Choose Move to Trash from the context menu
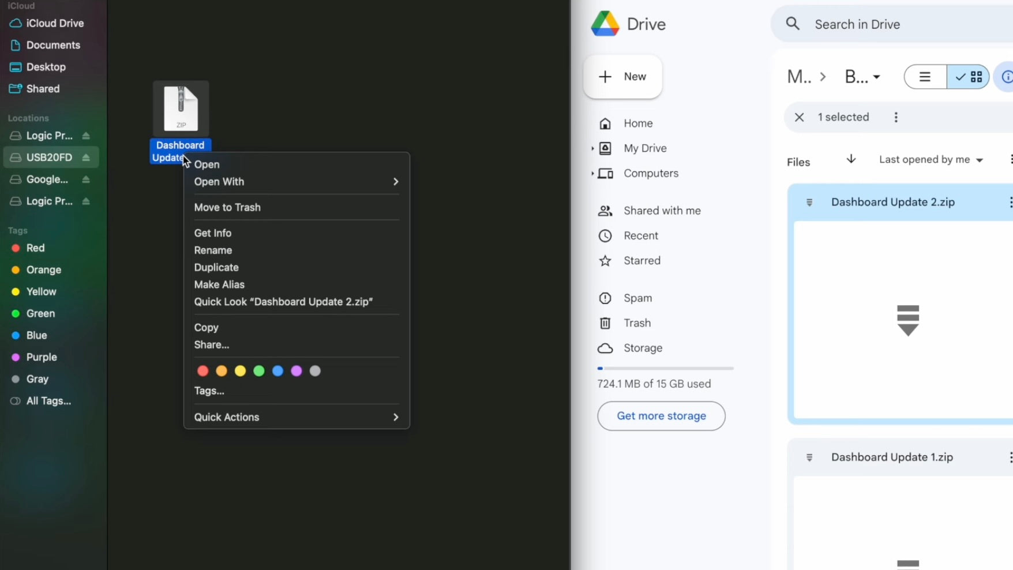 [227, 208]
